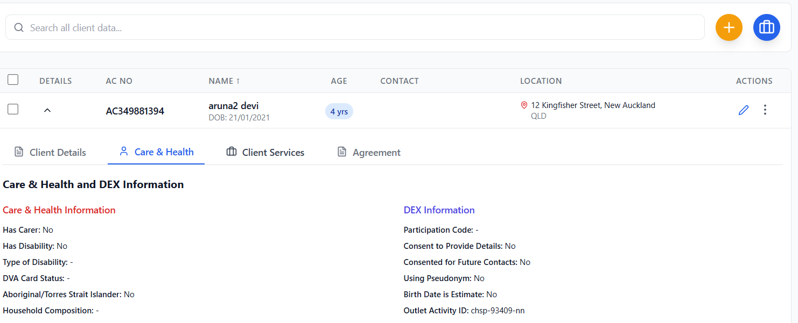Switch to the Client Details tab
The image size is (798, 323).
57,153
